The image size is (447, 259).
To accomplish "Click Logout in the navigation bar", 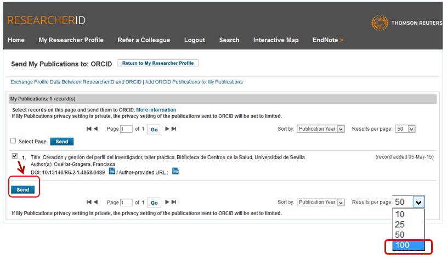I will pos(194,40).
